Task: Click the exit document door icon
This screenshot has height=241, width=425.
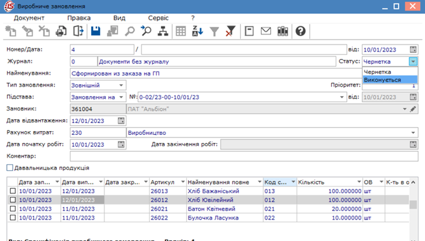Action: coord(79,31)
